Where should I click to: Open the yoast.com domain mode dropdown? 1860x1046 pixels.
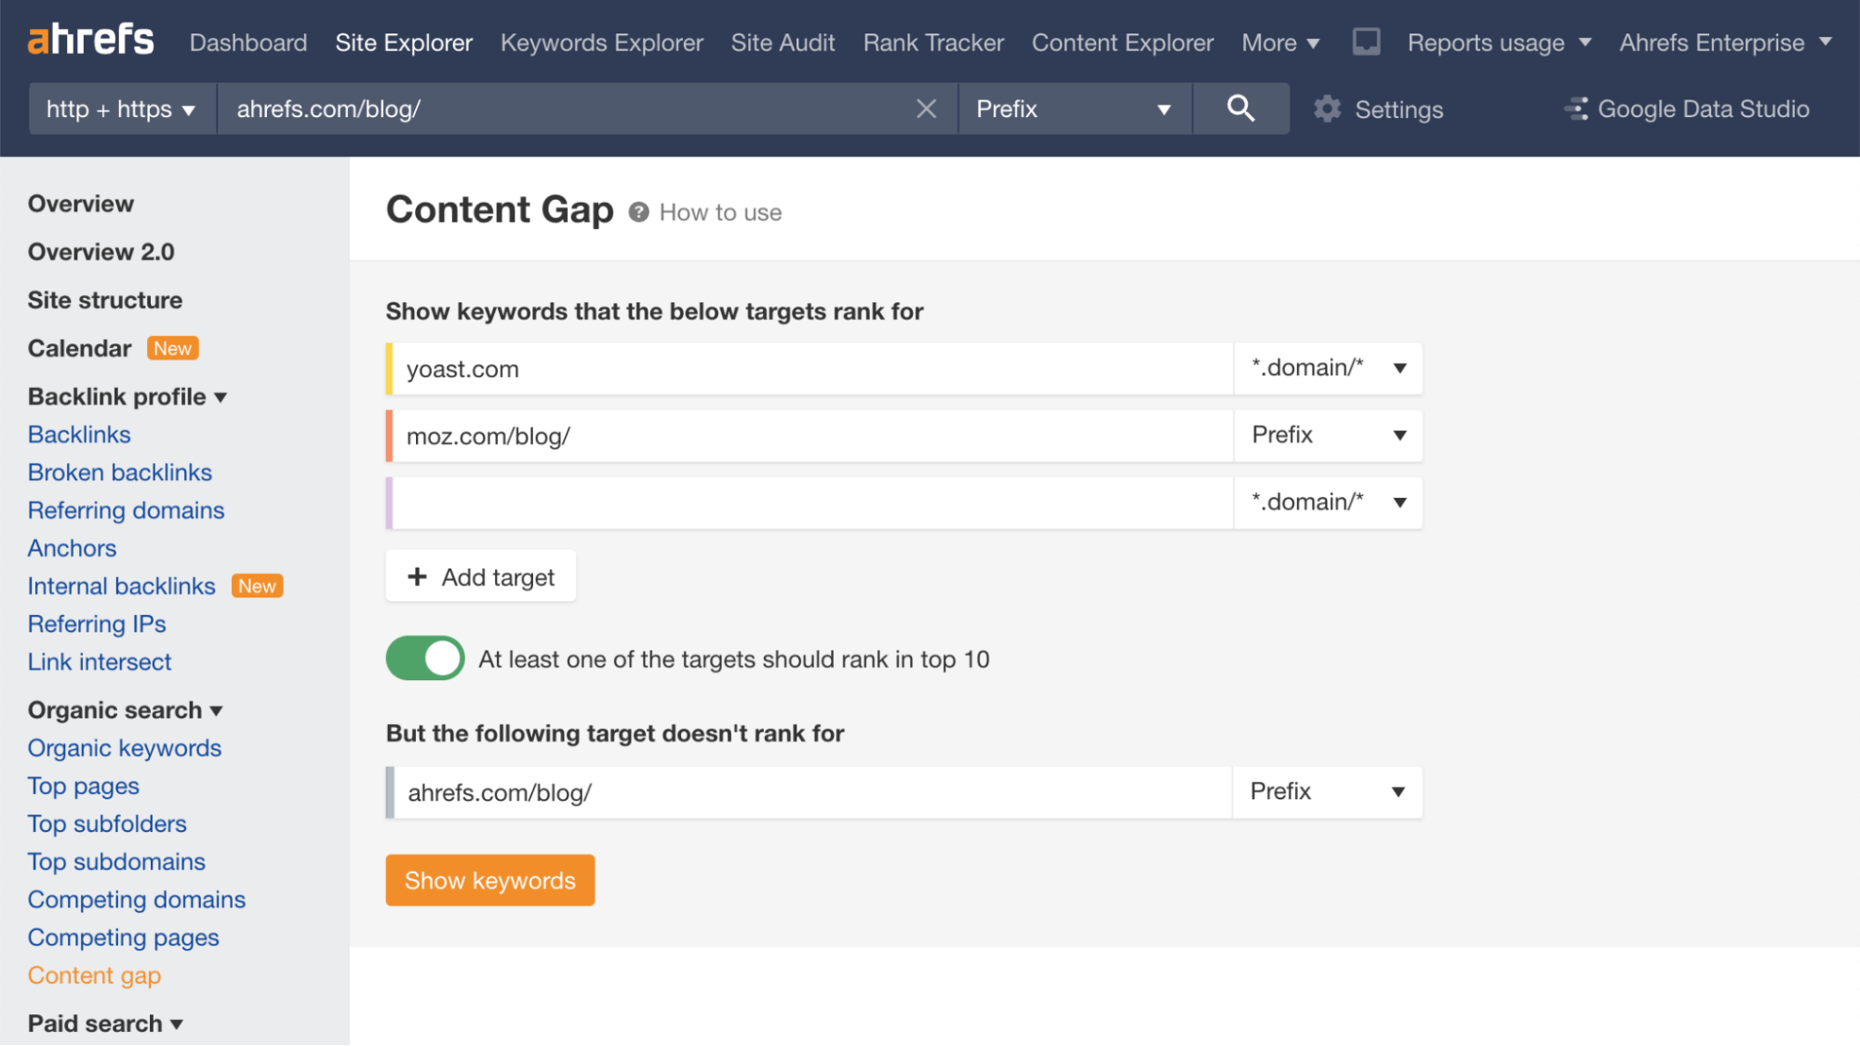point(1327,369)
